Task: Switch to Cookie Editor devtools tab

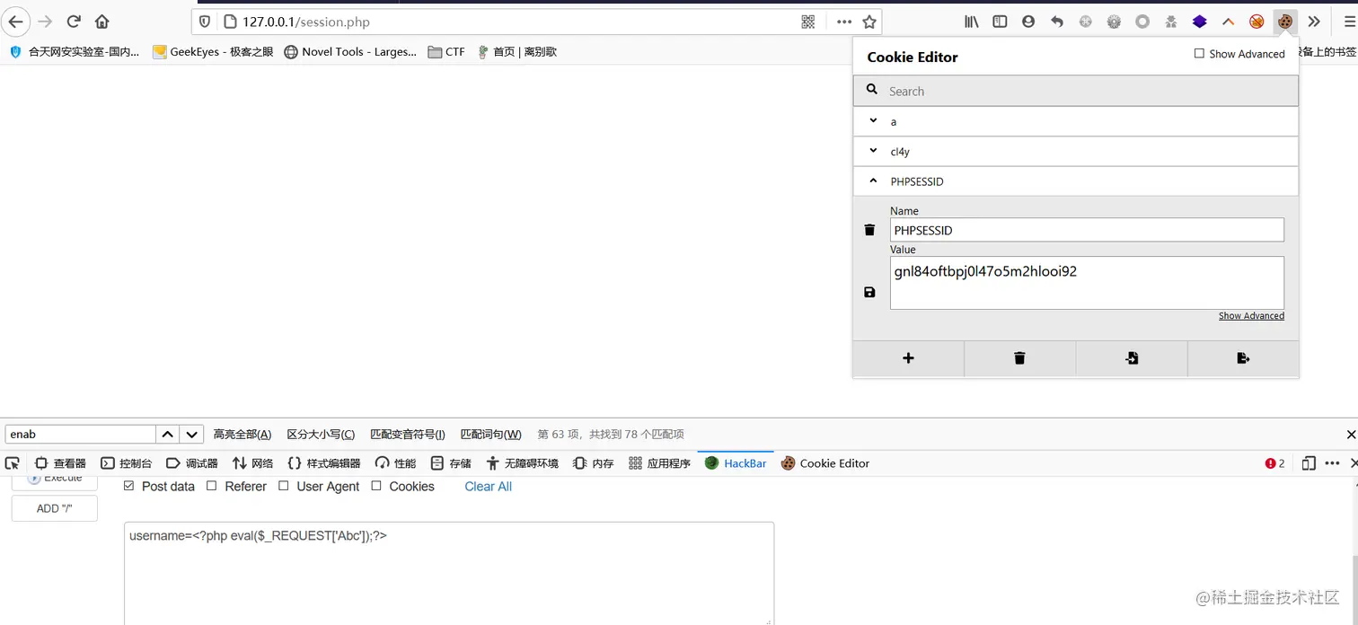Action: coord(825,463)
